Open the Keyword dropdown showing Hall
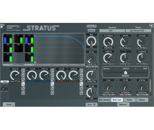The image size is (154, 130). (112, 31)
